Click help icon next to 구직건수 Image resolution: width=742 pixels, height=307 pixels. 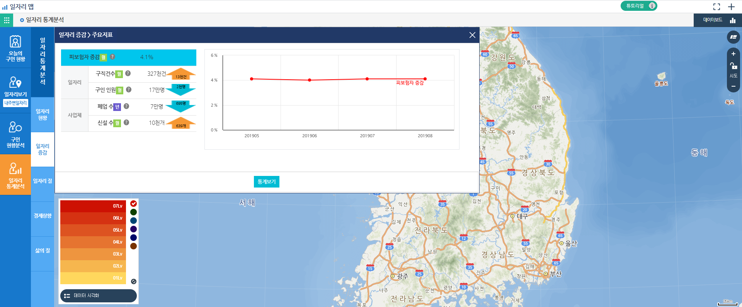tap(128, 73)
